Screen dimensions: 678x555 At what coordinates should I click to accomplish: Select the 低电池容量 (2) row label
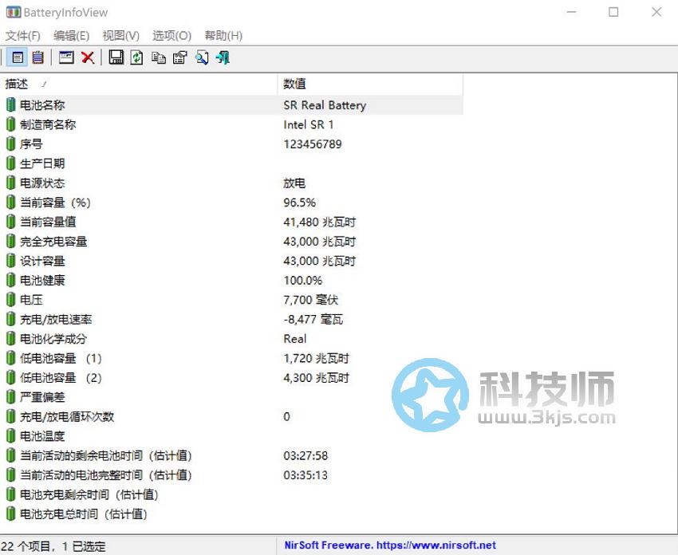pos(61,377)
